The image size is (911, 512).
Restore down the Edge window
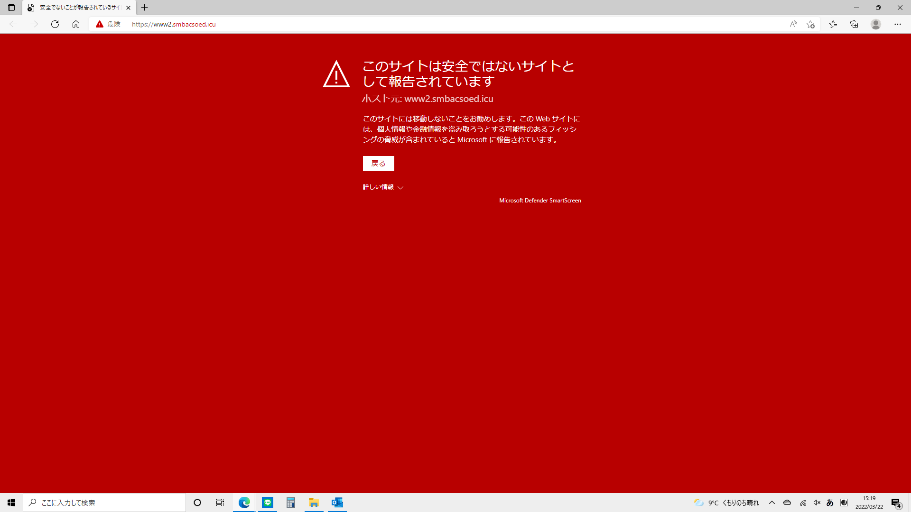point(878,8)
